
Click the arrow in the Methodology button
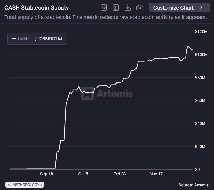tap(41, 185)
